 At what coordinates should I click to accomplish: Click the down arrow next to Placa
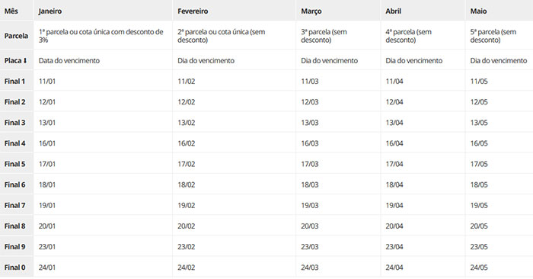click(25, 61)
